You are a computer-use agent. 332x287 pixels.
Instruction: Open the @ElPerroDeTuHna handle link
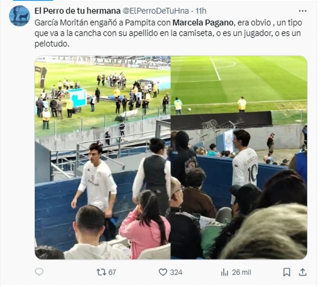pos(155,11)
